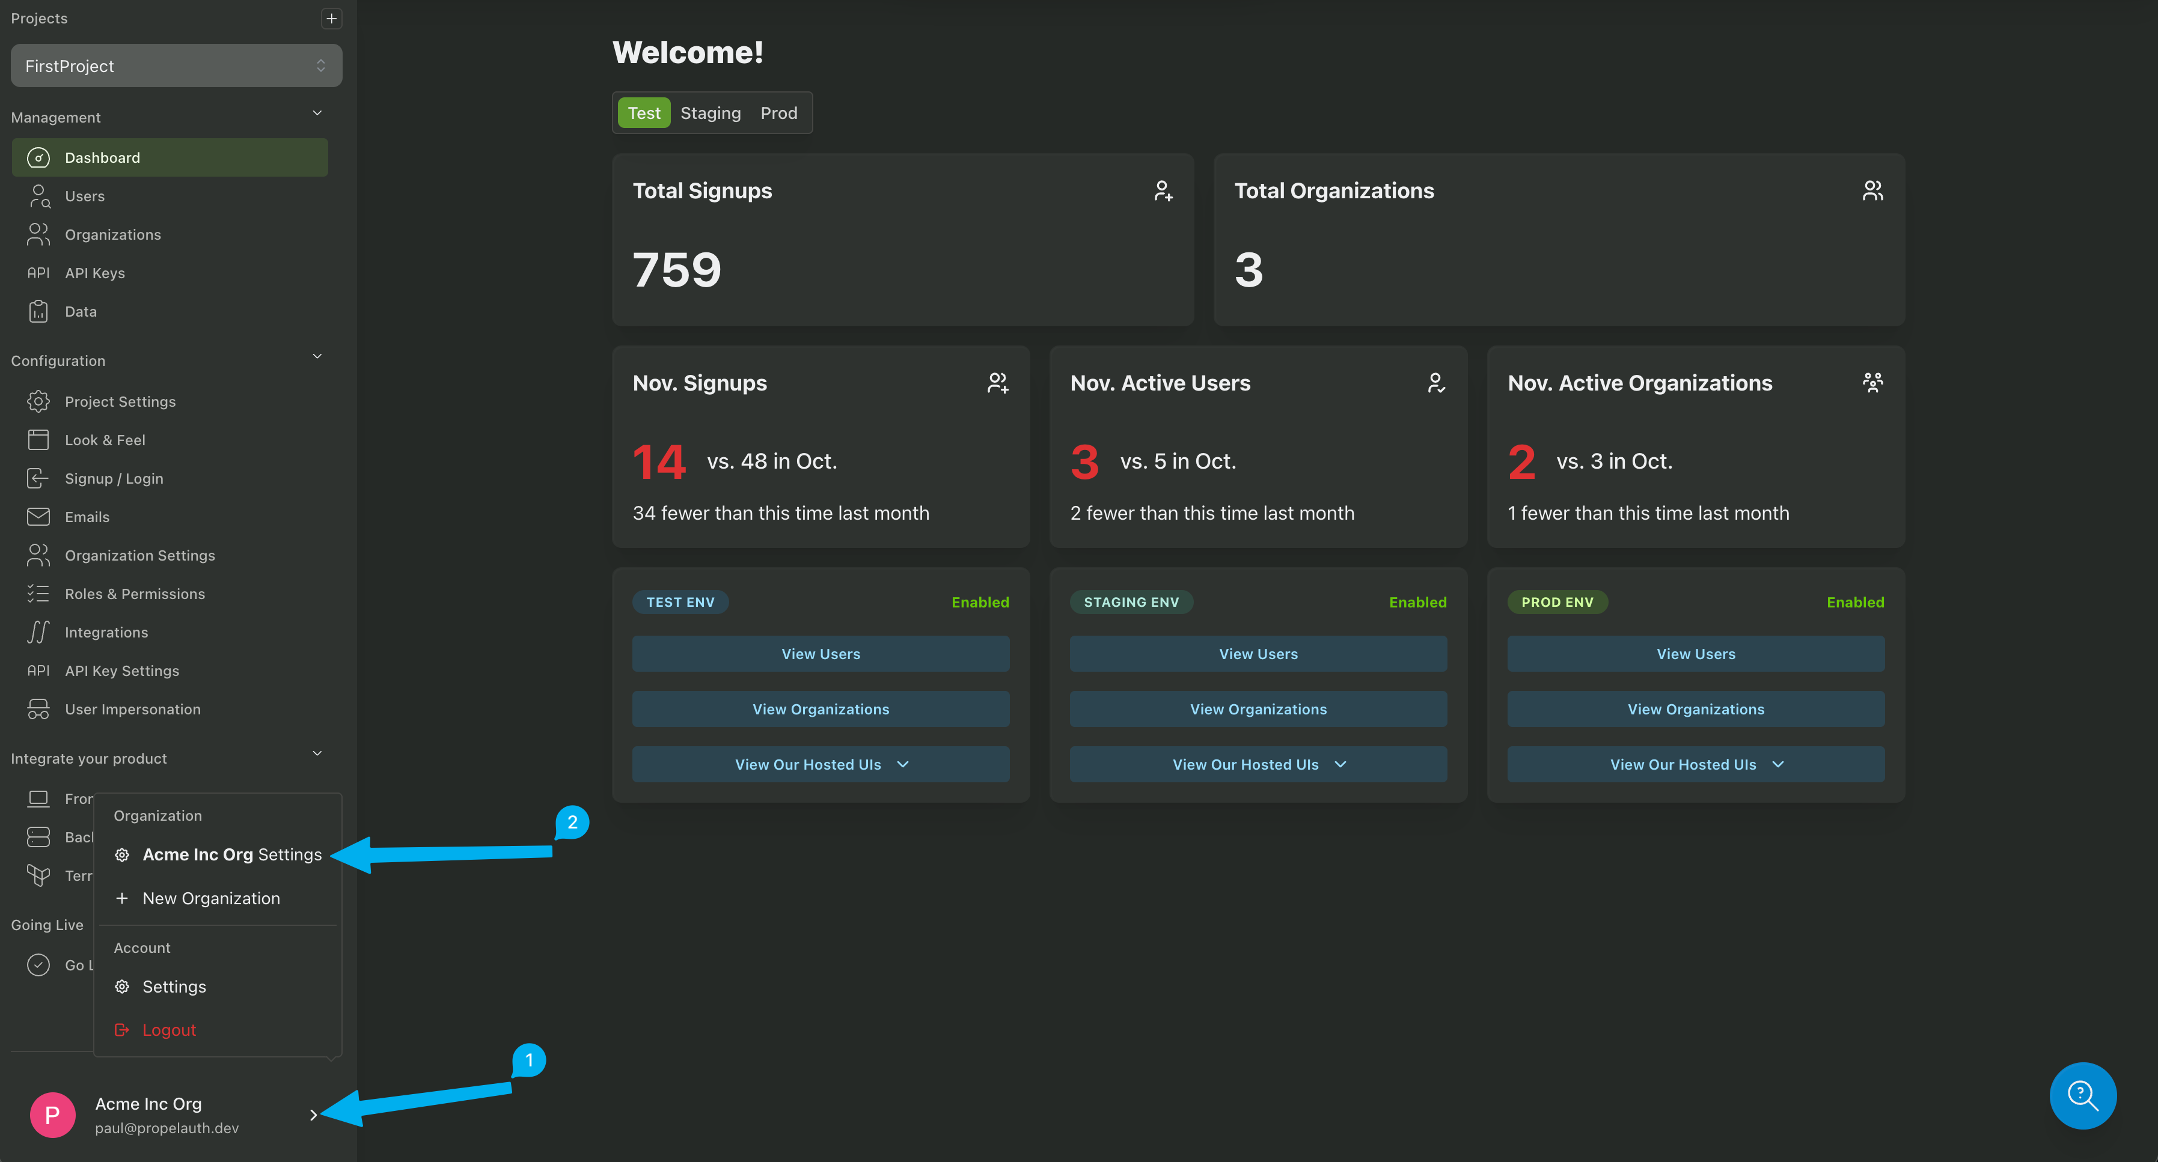Switch to the Staging tab
The image size is (2158, 1162).
[711, 112]
